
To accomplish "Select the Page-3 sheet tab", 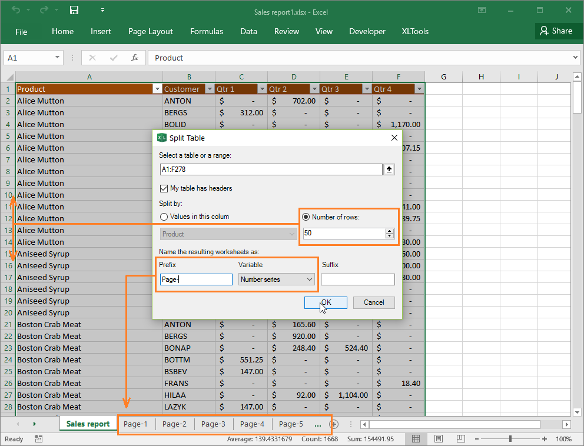I will pos(213,424).
